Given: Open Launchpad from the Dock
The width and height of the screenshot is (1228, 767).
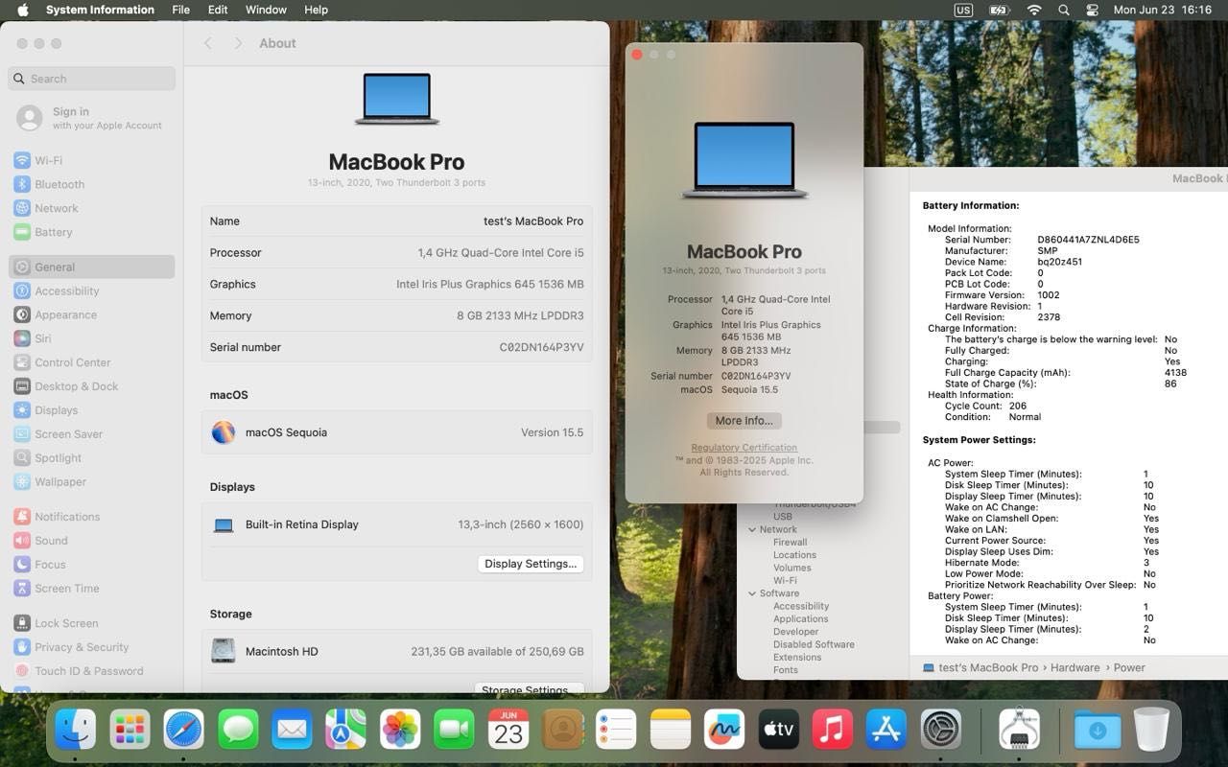Looking at the screenshot, I should [130, 730].
